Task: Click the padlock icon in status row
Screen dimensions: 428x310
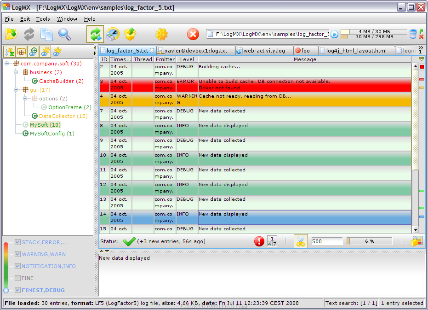Action: pos(417,241)
